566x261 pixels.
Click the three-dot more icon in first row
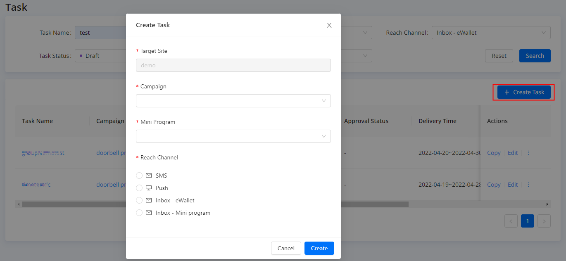click(528, 153)
